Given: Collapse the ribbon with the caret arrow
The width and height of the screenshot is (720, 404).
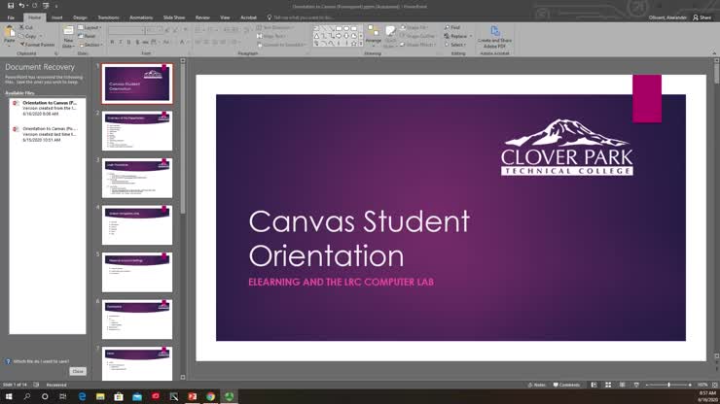Looking at the screenshot, I should pos(714,53).
